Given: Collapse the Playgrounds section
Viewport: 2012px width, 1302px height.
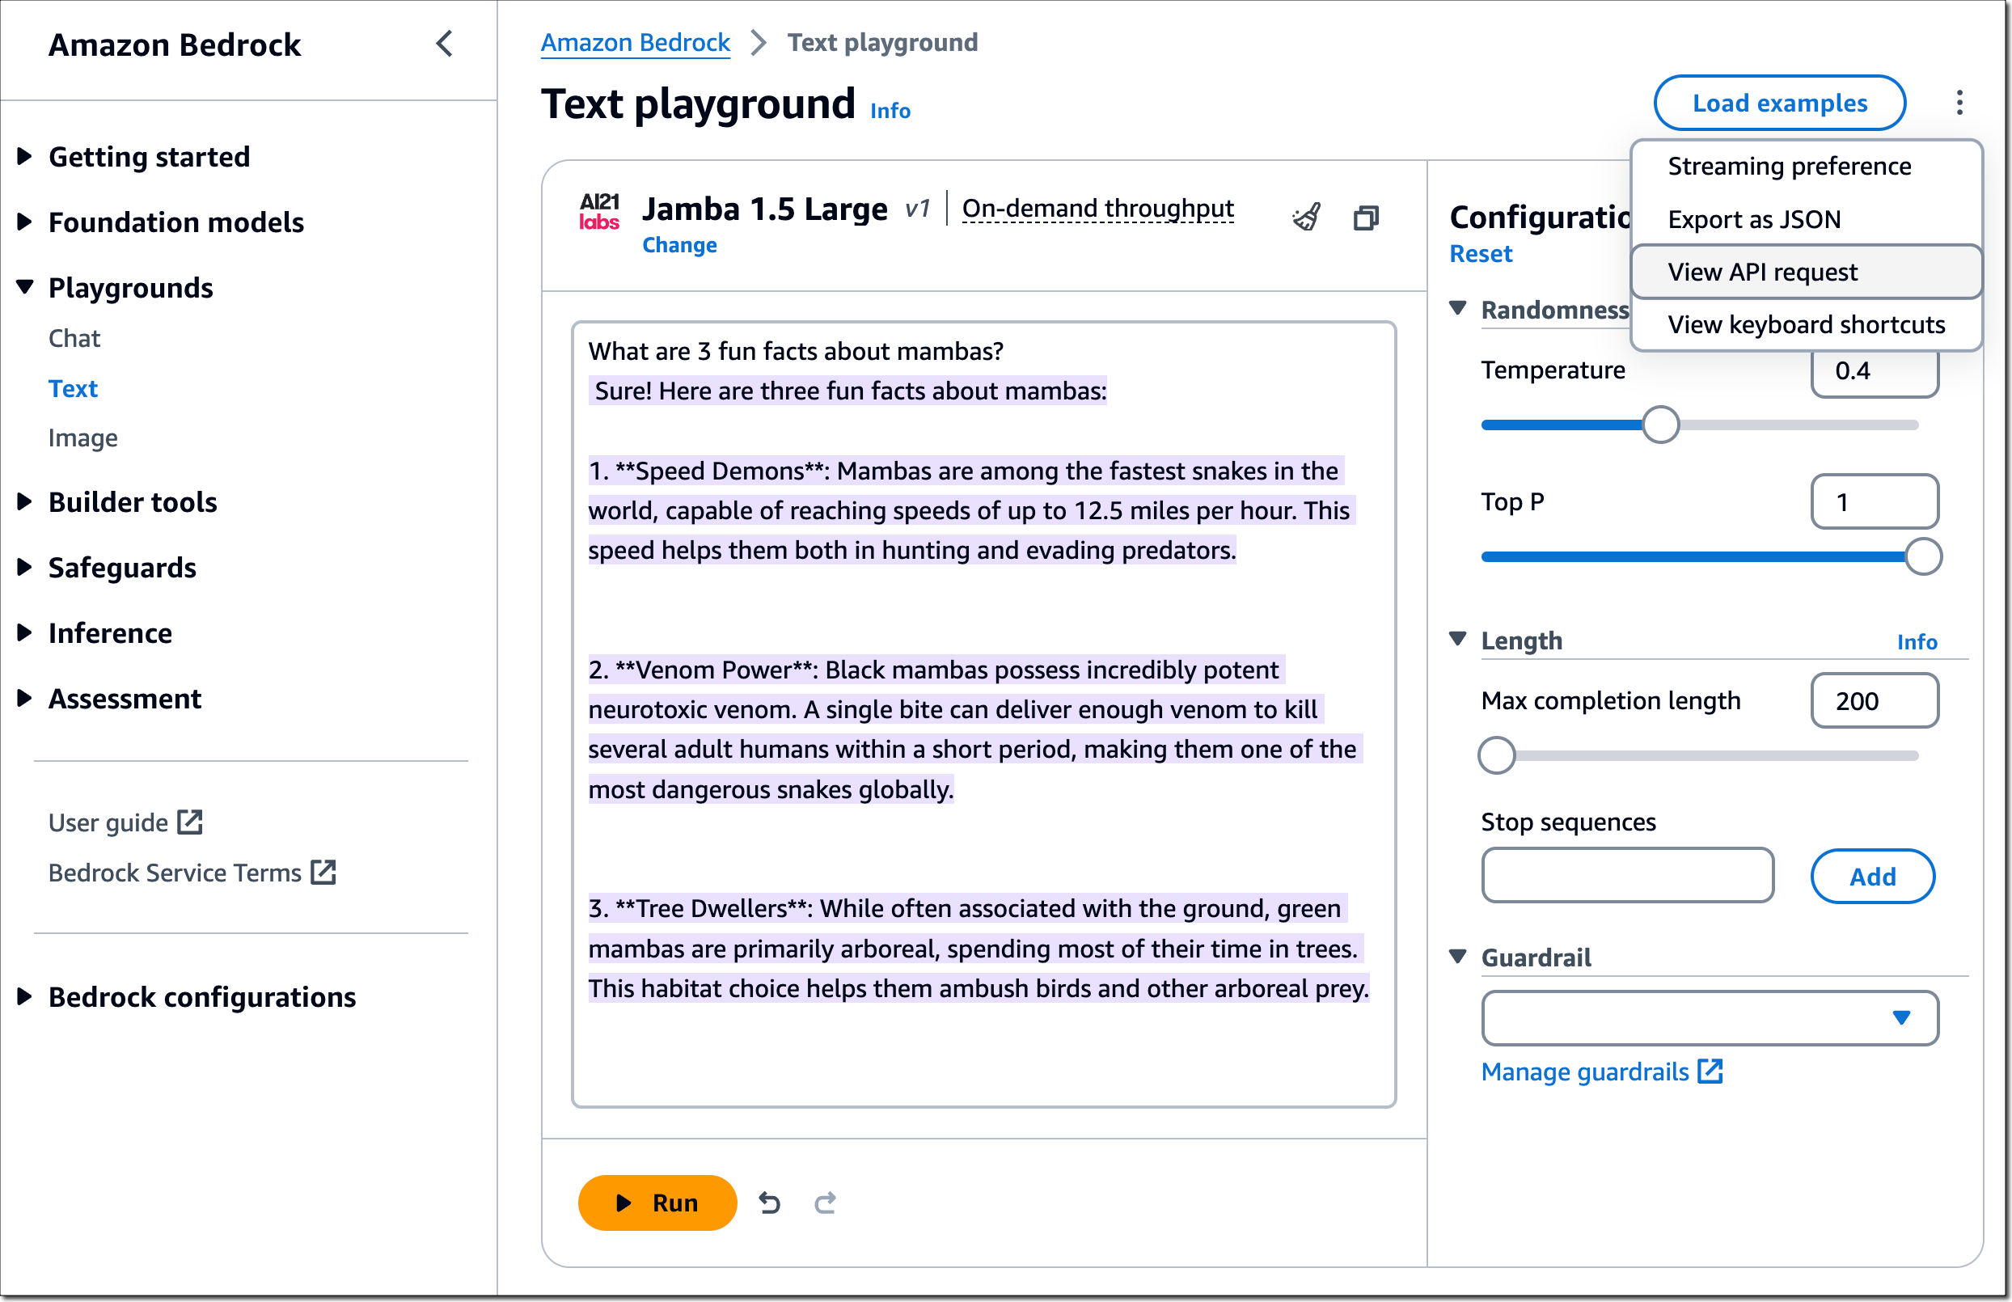Looking at the screenshot, I should coord(129,287).
